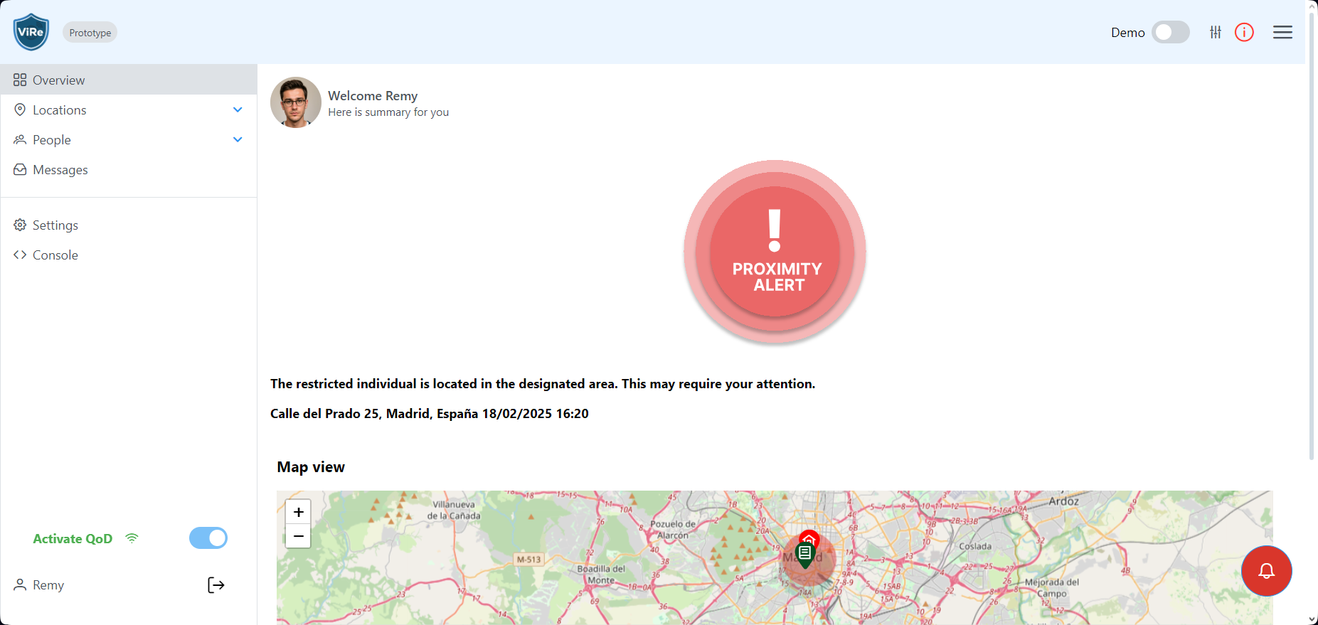Expand the Locations chevron
Screen dimensions: 1318x625
click(x=238, y=109)
